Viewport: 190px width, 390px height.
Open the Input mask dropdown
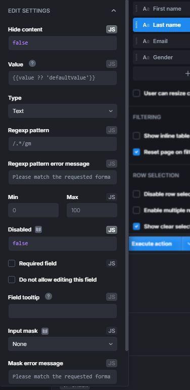63,344
